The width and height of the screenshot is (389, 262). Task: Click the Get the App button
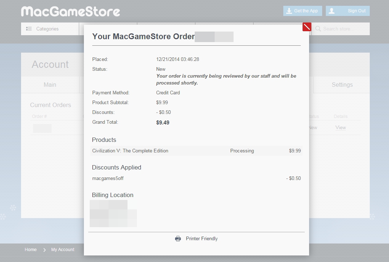pos(303,11)
